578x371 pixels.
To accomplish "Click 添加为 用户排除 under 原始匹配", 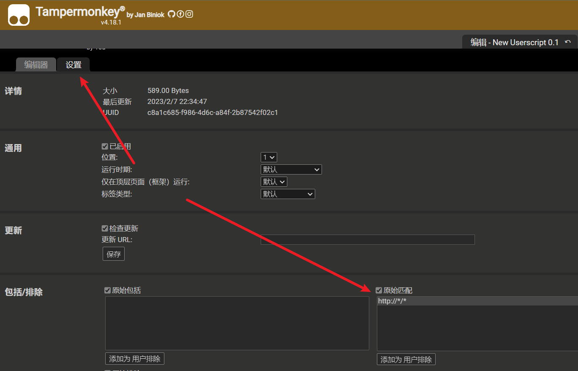I will pyautogui.click(x=406, y=360).
